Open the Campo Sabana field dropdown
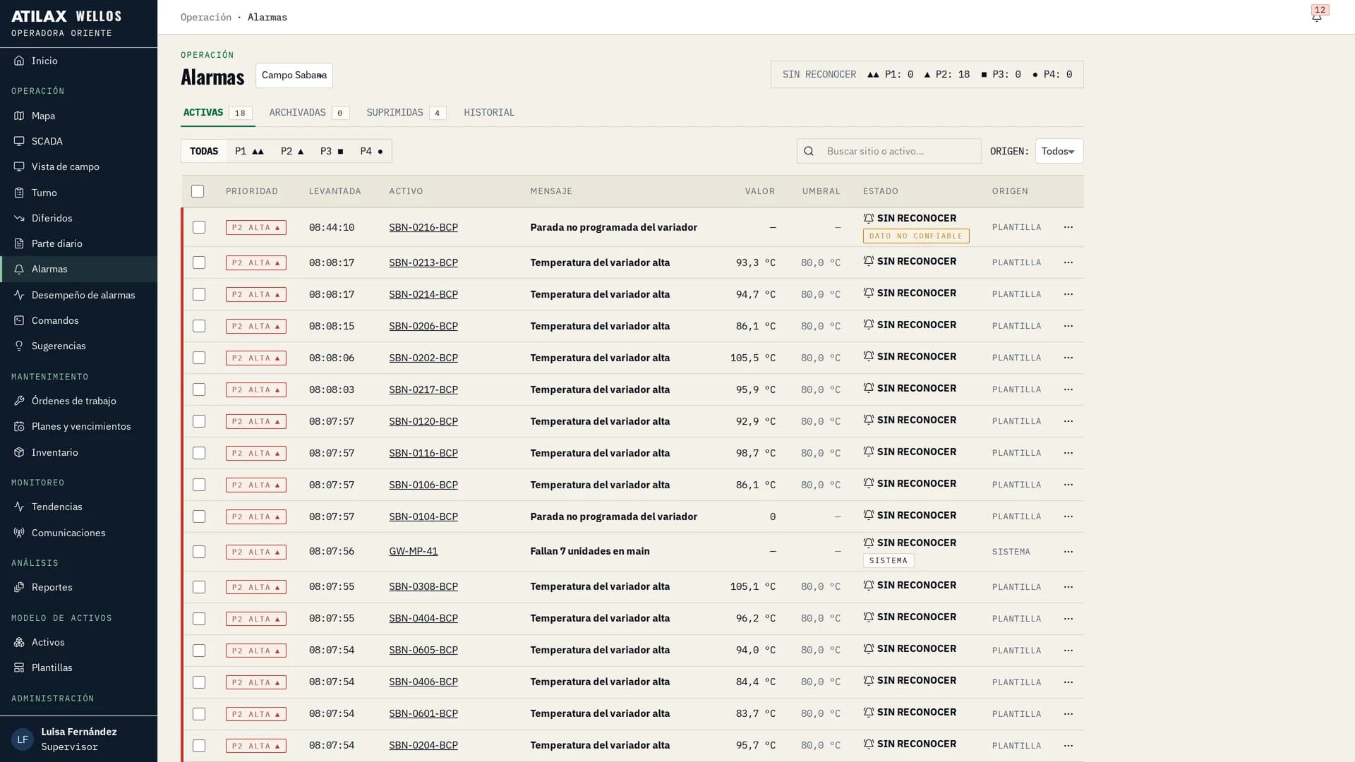The width and height of the screenshot is (1355, 762). (x=294, y=75)
